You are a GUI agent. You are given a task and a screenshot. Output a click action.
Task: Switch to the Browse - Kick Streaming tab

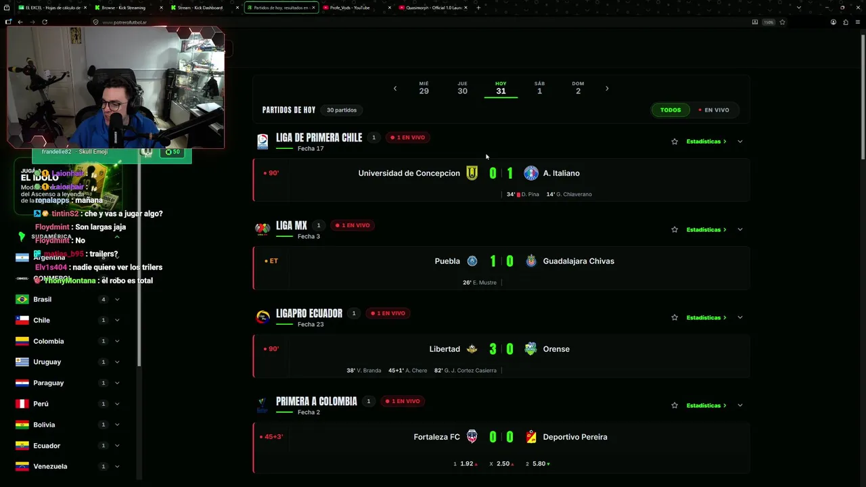tap(128, 7)
